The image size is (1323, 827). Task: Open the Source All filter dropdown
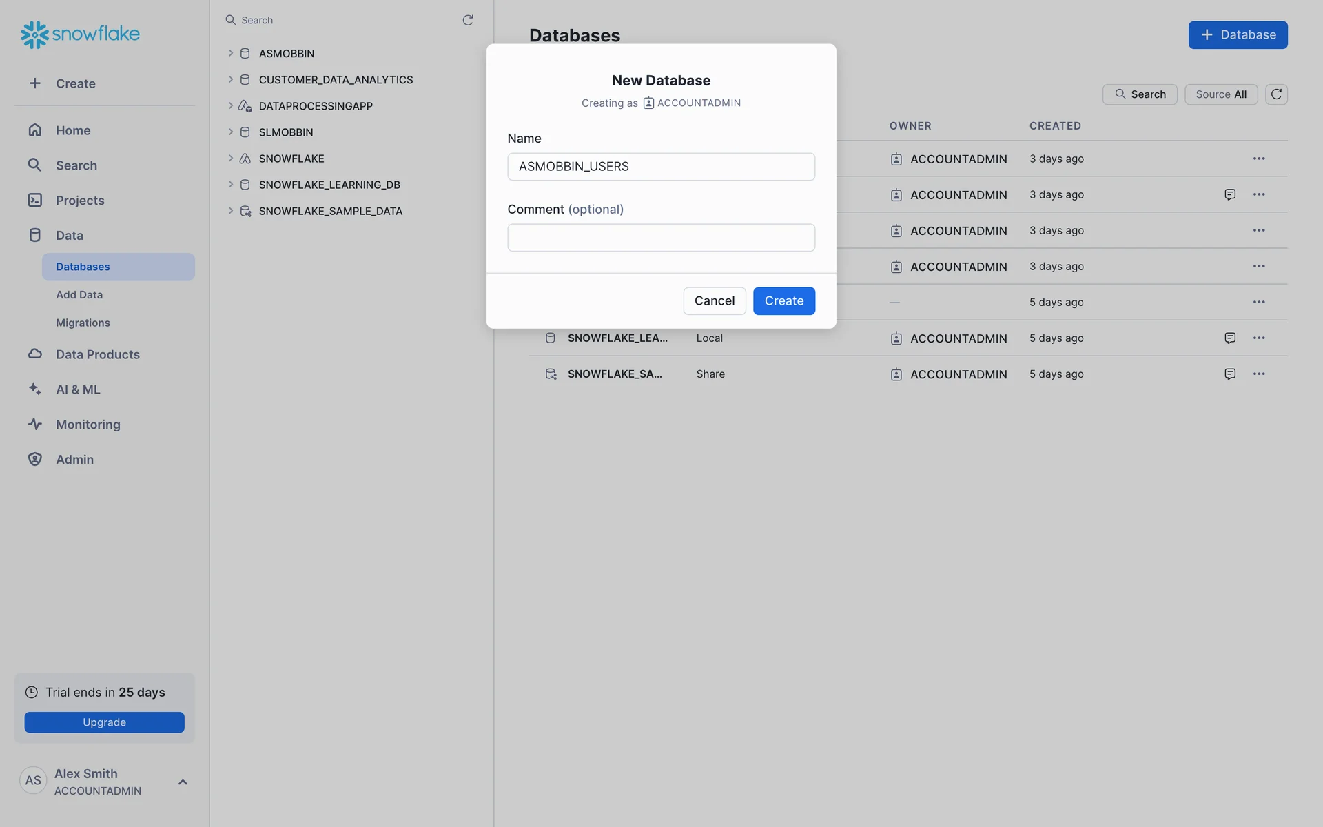[x=1221, y=94]
